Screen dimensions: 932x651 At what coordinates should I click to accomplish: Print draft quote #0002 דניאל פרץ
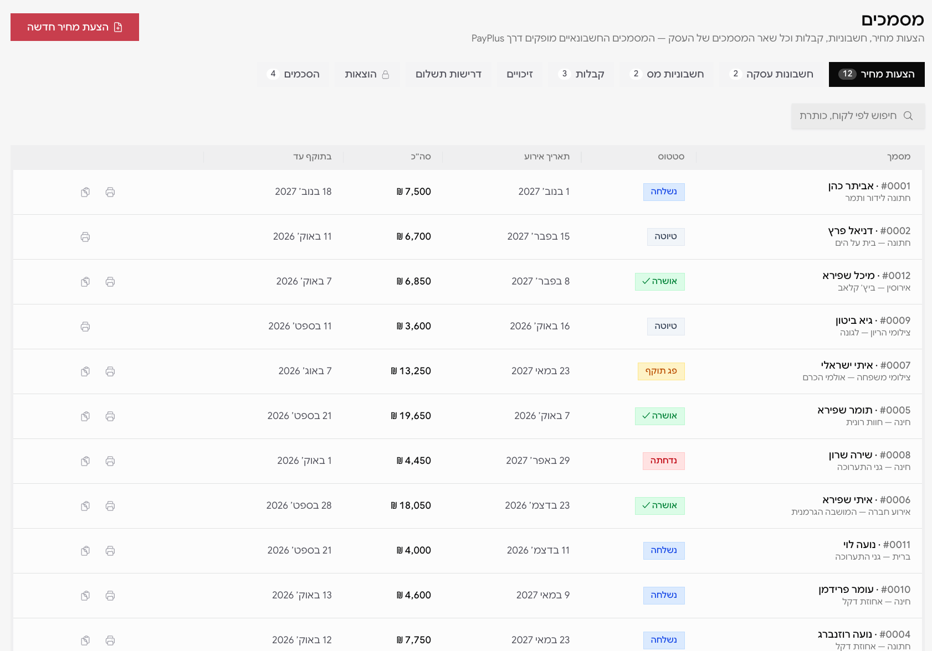[x=85, y=237]
